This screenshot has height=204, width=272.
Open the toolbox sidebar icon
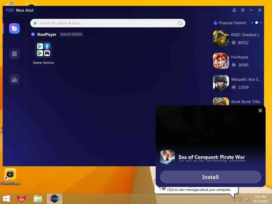click(14, 79)
